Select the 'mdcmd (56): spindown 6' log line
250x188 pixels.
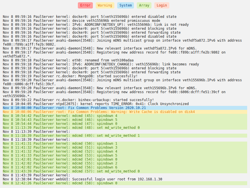point(125,167)
